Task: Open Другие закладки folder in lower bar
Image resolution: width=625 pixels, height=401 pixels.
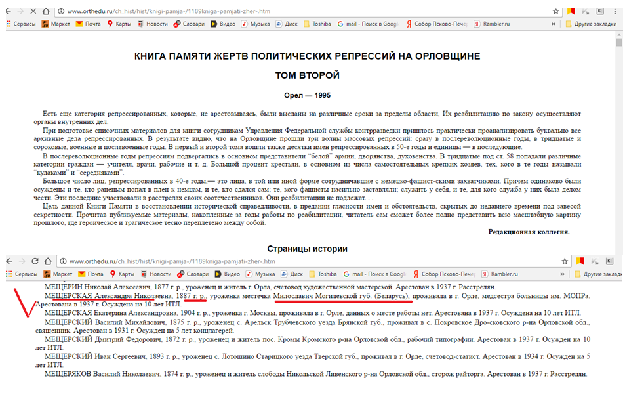Action: tap(598, 274)
